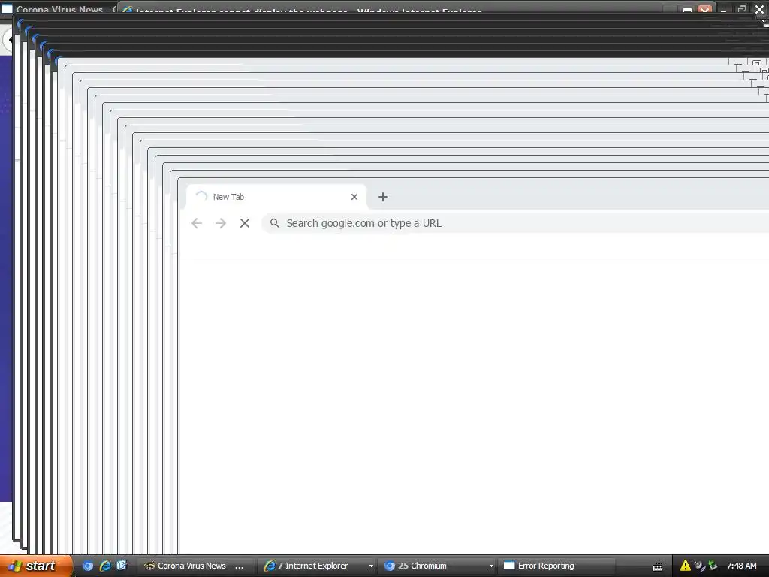
Task: Expand the Internet Explorer group dropdown arrow
Action: [371, 566]
